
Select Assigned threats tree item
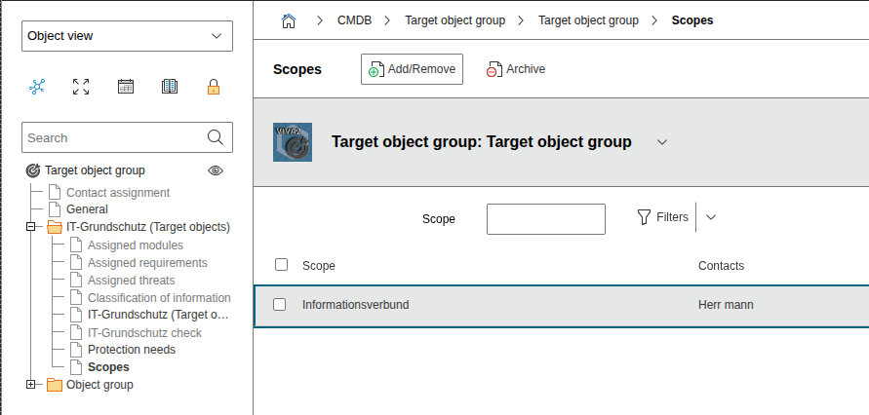point(132,281)
